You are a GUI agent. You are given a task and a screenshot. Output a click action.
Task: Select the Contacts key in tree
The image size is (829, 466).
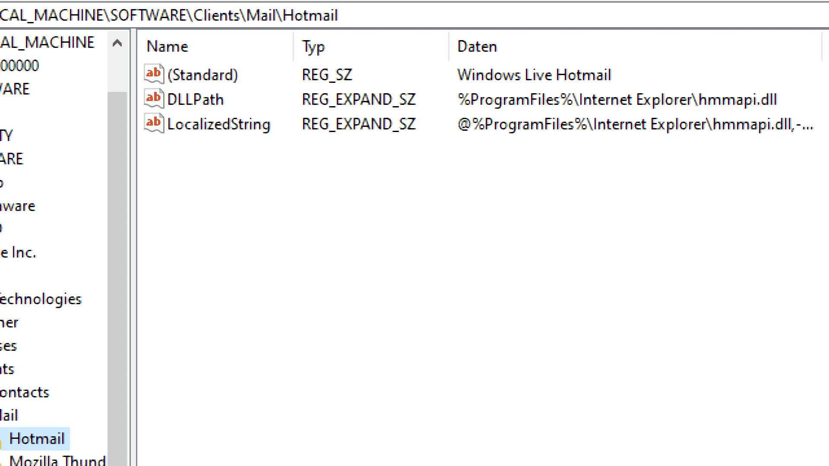[x=25, y=392]
